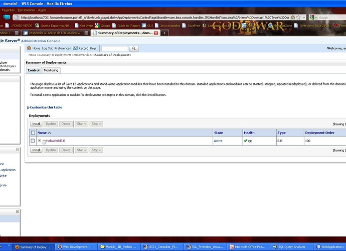The height and width of the screenshot is (251, 346).
Task: Click the upper Delete button
Action: tap(66, 124)
